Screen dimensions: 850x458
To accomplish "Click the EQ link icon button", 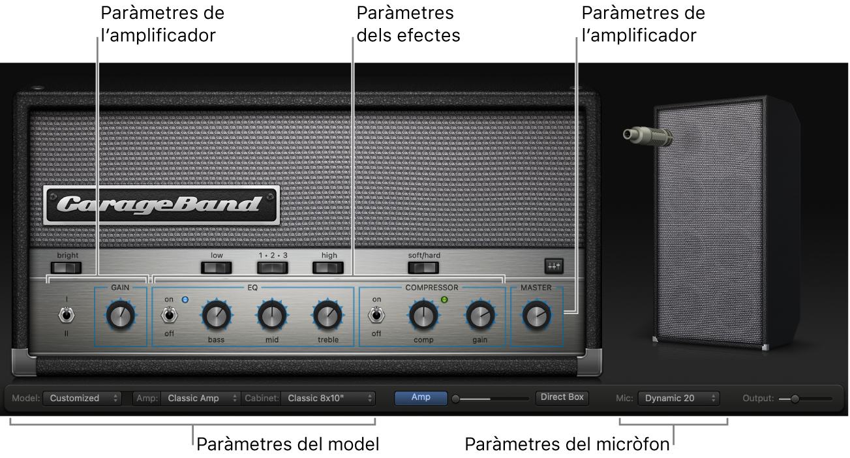I will click(554, 266).
